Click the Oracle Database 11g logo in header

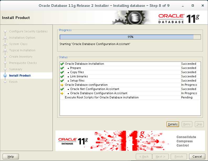coord(179,19)
